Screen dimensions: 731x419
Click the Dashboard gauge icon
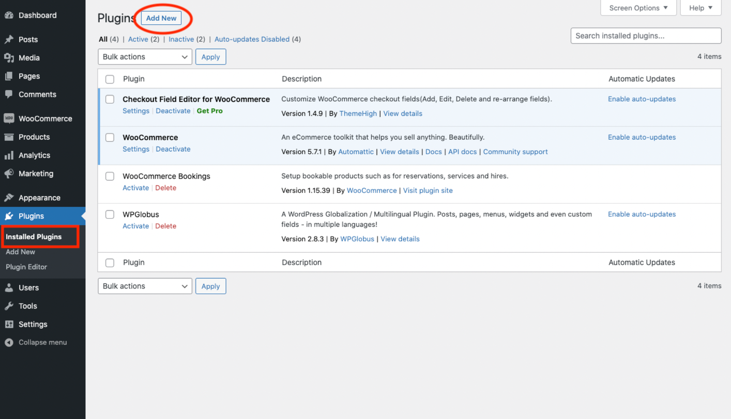(x=9, y=15)
